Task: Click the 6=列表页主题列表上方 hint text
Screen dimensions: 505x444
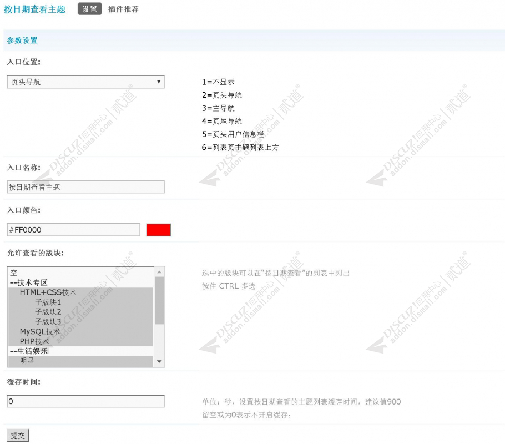Action: coord(240,147)
